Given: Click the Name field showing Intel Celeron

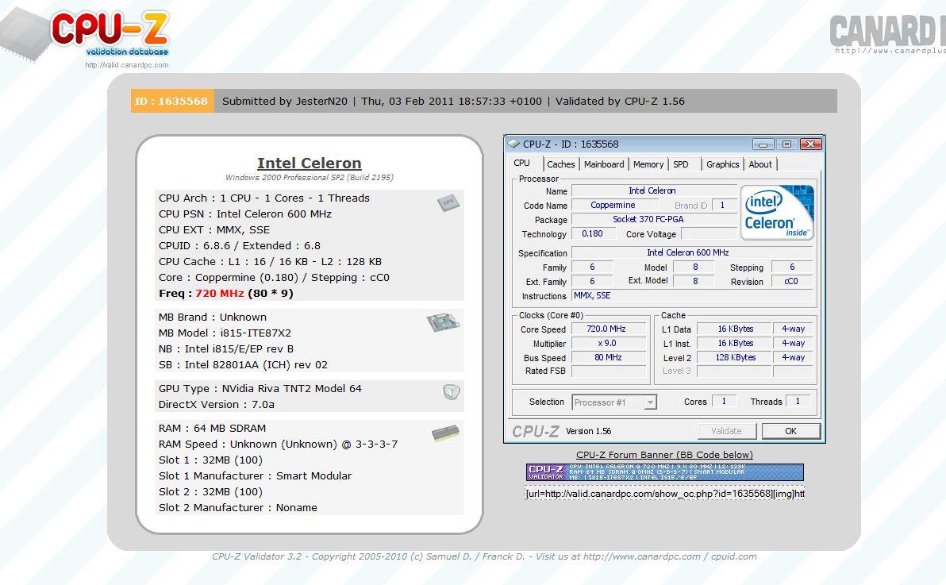Looking at the screenshot, I should tap(654, 191).
